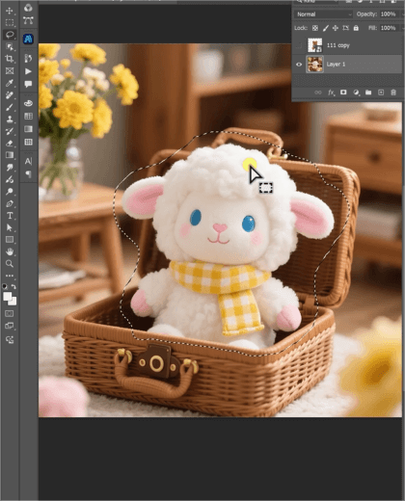Image resolution: width=405 pixels, height=501 pixels.
Task: Show the hidden 111 copy layer
Action: [299, 45]
